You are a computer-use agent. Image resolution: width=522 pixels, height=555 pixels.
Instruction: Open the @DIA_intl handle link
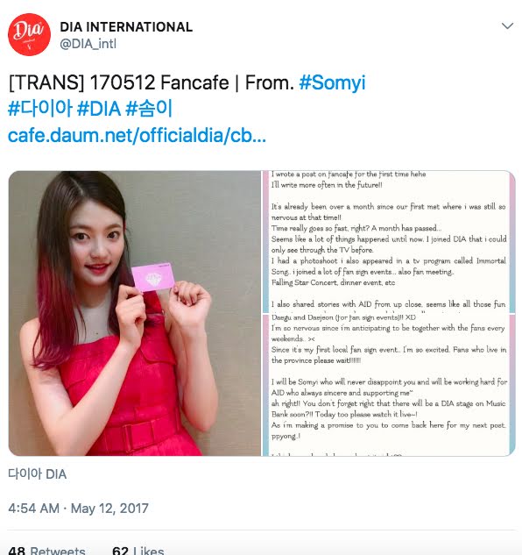(88, 44)
